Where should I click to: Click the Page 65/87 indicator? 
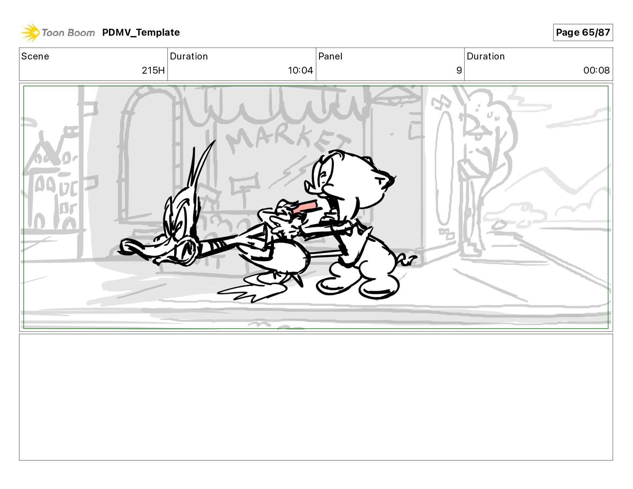click(583, 32)
